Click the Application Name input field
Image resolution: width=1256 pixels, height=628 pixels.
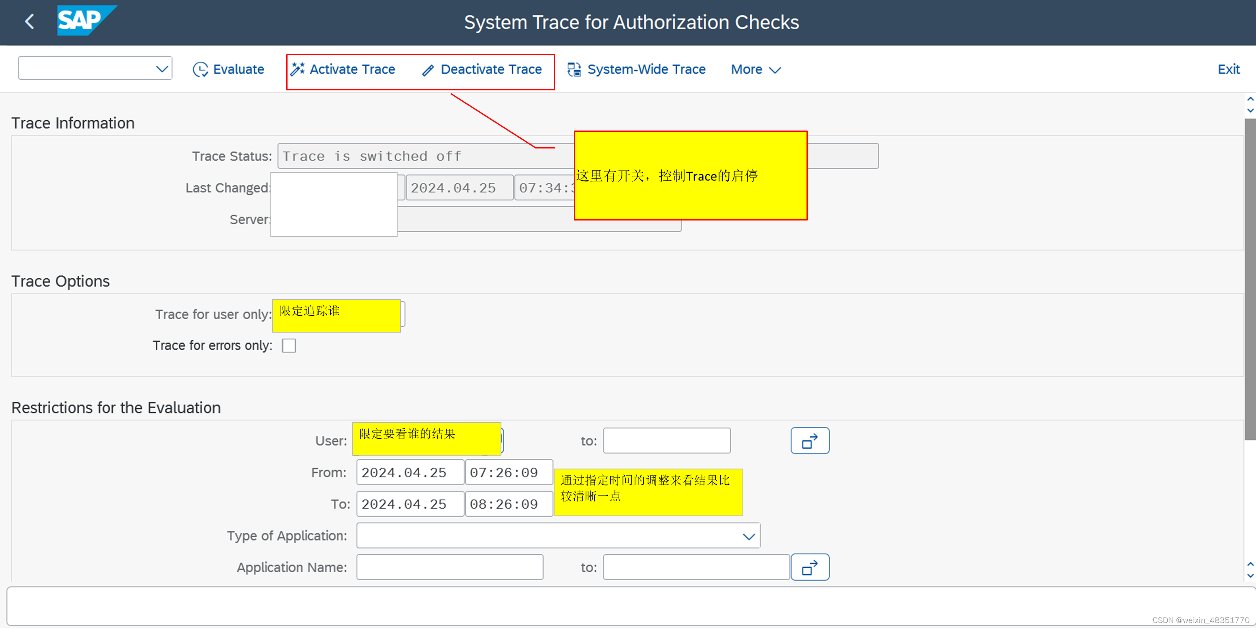[449, 567]
